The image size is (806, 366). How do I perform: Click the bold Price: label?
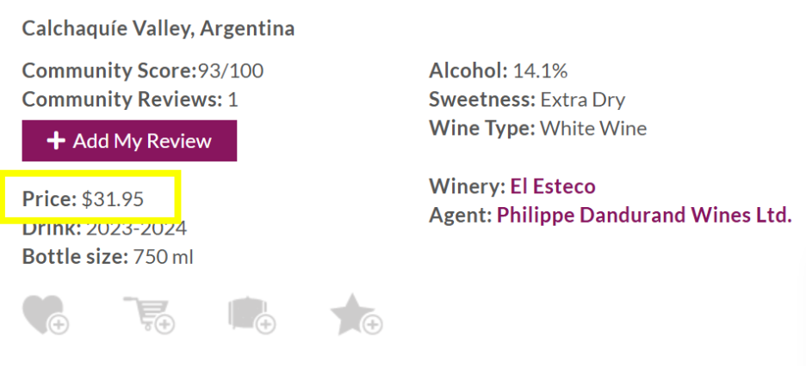pyautogui.click(x=49, y=198)
